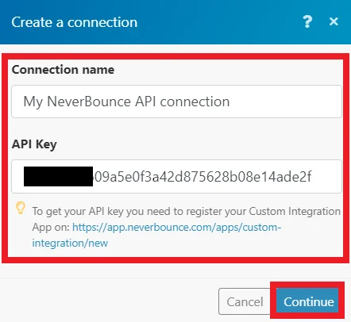Cancel the connection creation
Screen dimensions: 351x322
[245, 301]
